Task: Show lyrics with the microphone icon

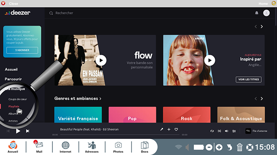Action: click(162, 129)
